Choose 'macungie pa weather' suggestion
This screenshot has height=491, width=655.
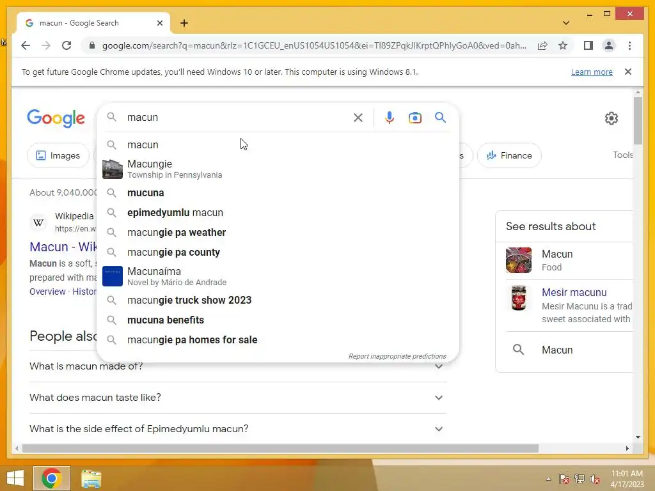[x=278, y=233]
